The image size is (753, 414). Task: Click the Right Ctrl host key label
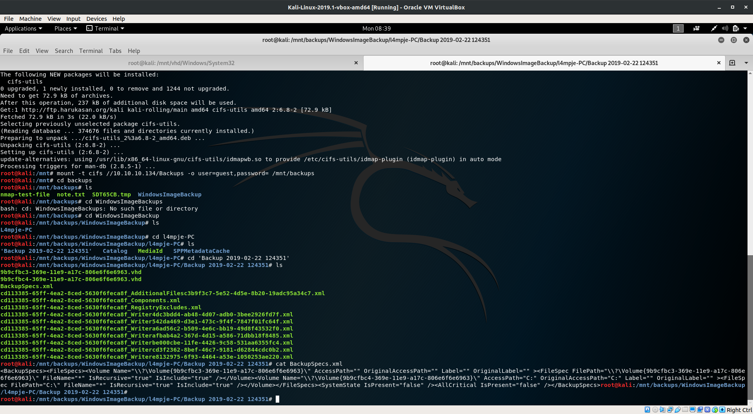click(x=739, y=410)
